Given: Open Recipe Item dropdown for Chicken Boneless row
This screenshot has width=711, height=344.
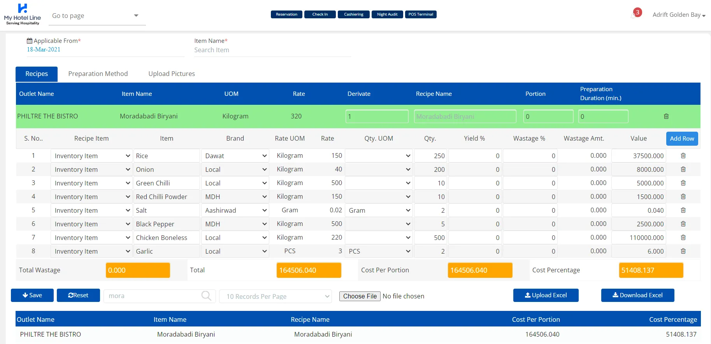Looking at the screenshot, I should click(x=91, y=238).
